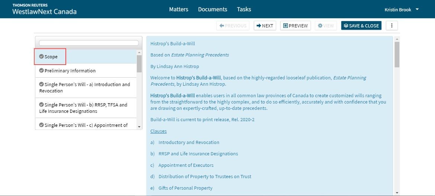
Task: Click the search field above the section list
Action: (x=89, y=43)
